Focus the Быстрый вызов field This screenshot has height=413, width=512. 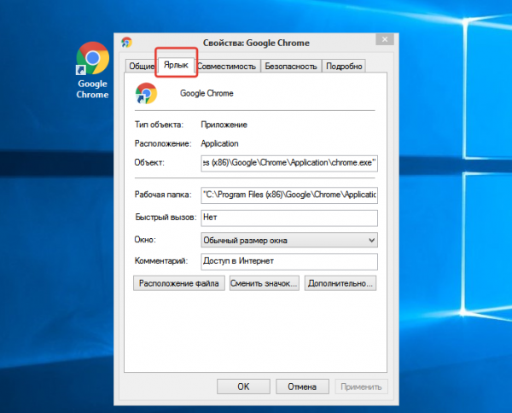[x=289, y=218]
